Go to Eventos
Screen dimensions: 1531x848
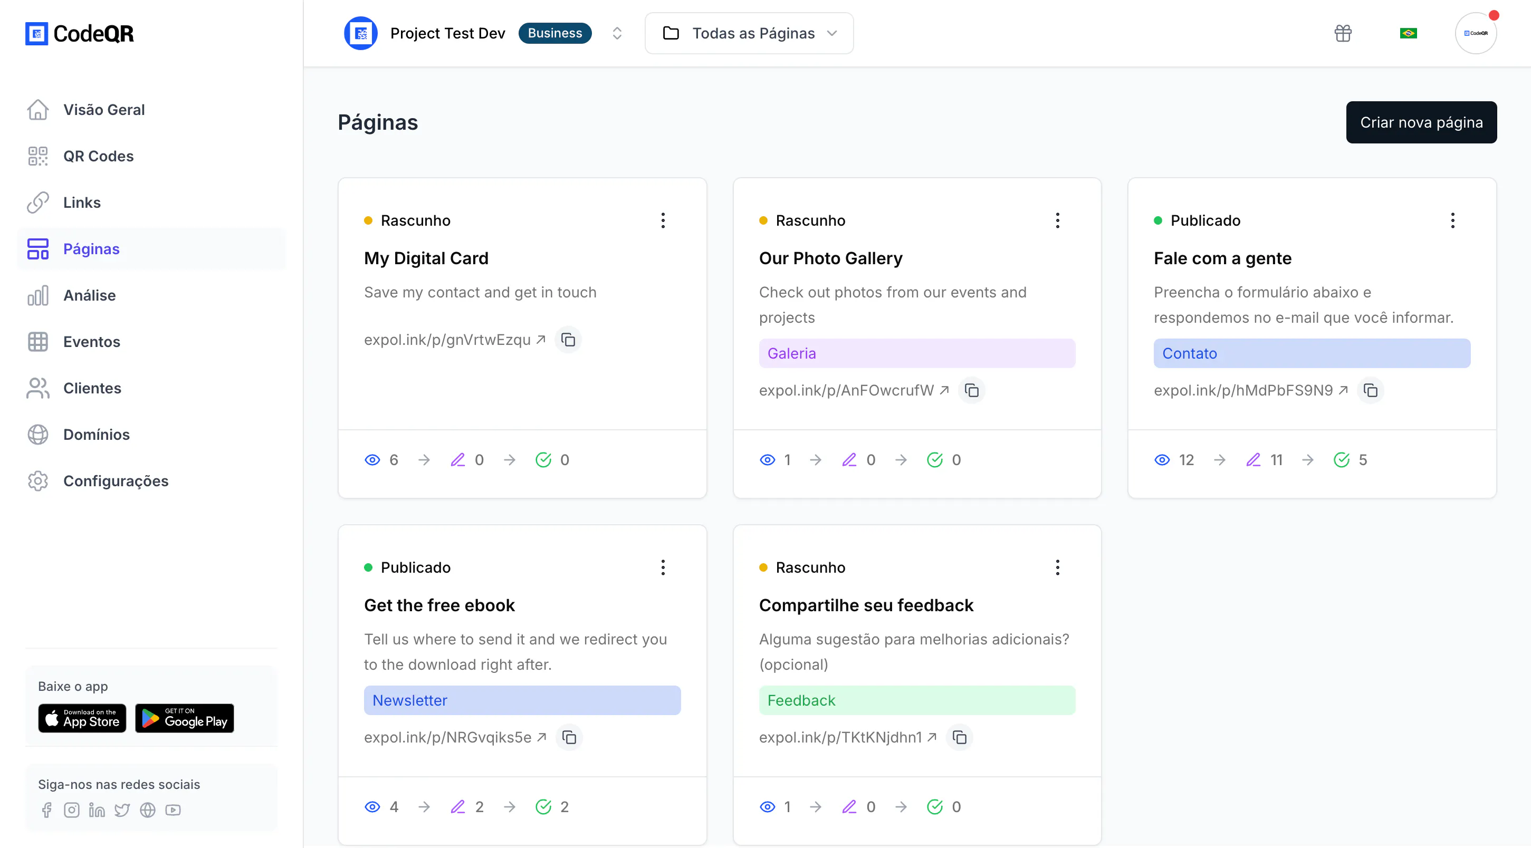pos(151,341)
